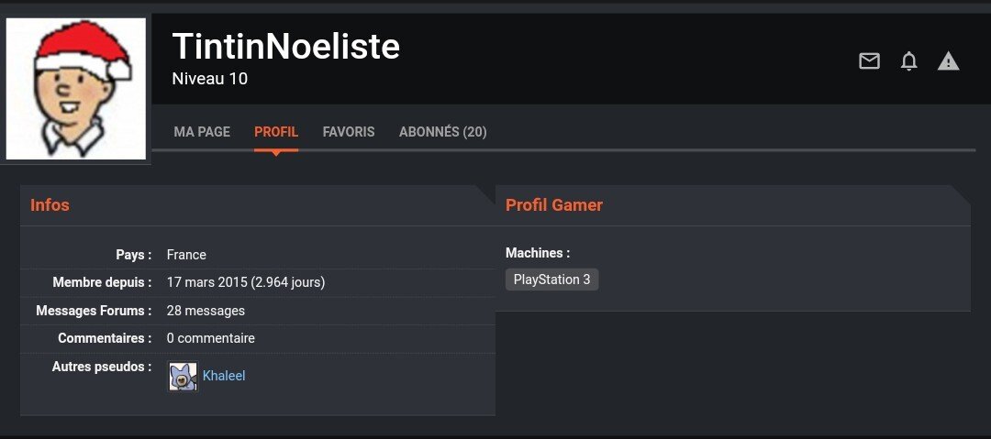Image resolution: width=991 pixels, height=439 pixels.
Task: Click the small Khaleel avatar icon
Action: tap(183, 377)
